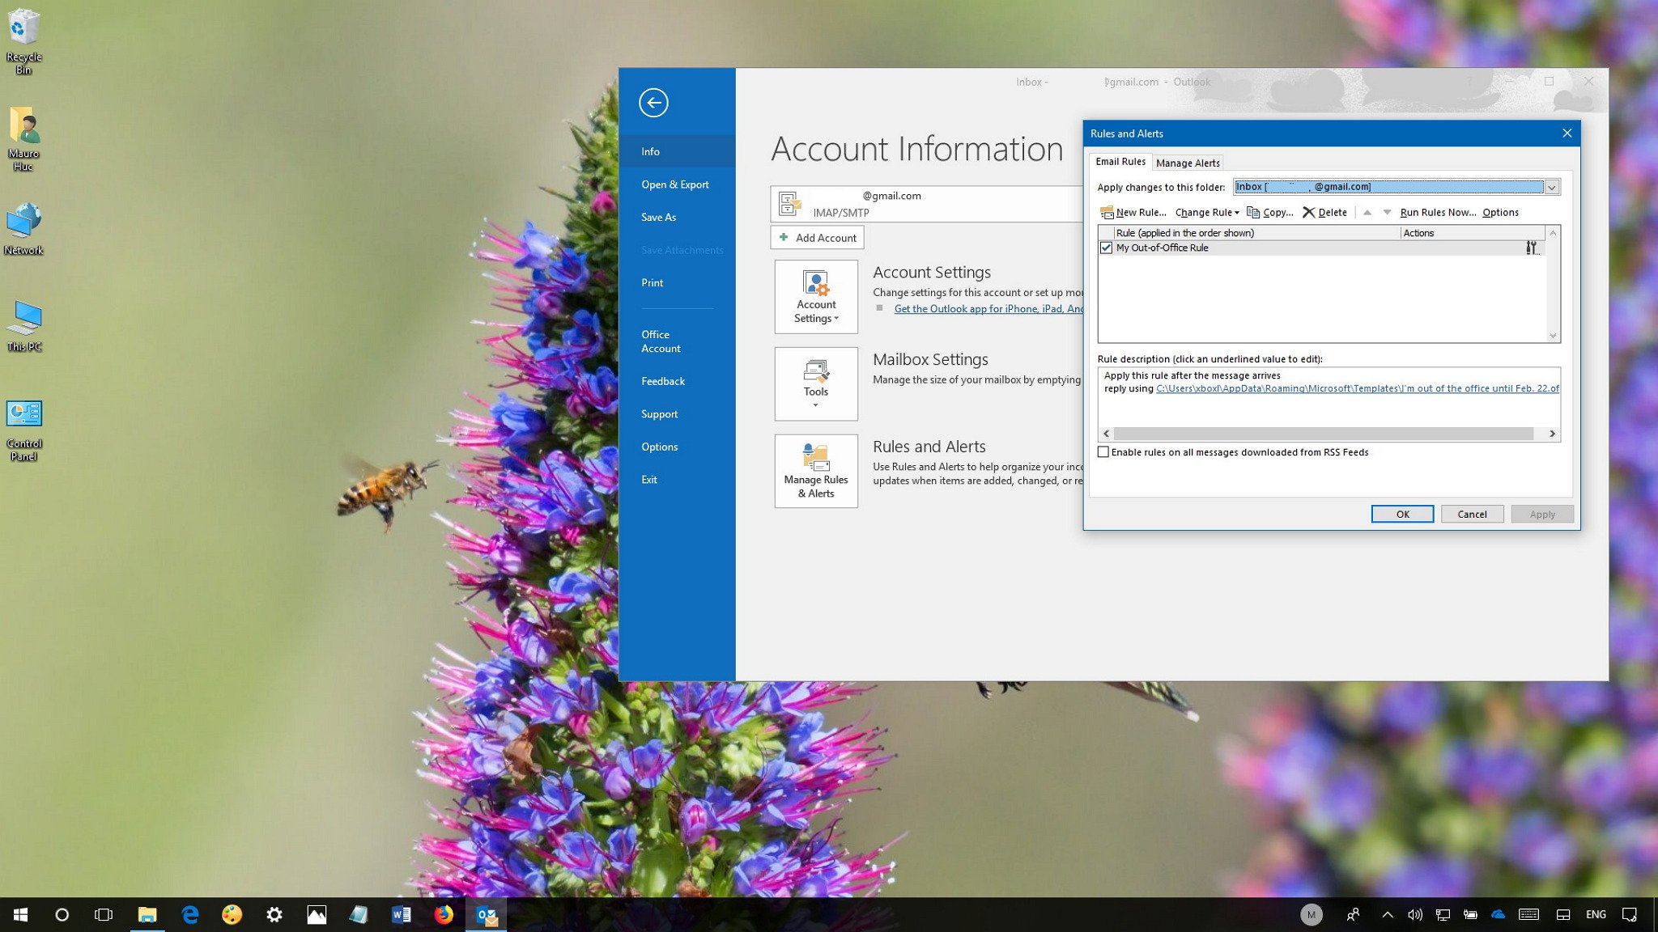Open the Apply changes to folder dropdown

point(1551,187)
